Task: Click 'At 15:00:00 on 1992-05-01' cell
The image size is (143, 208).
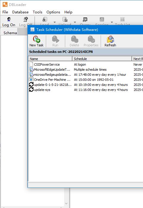Action: (x=94, y=80)
